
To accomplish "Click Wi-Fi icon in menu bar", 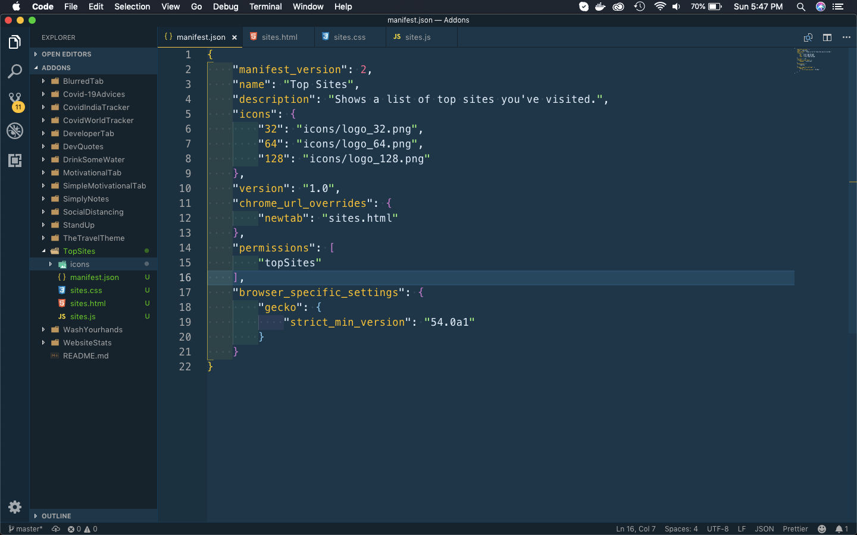I will [659, 7].
